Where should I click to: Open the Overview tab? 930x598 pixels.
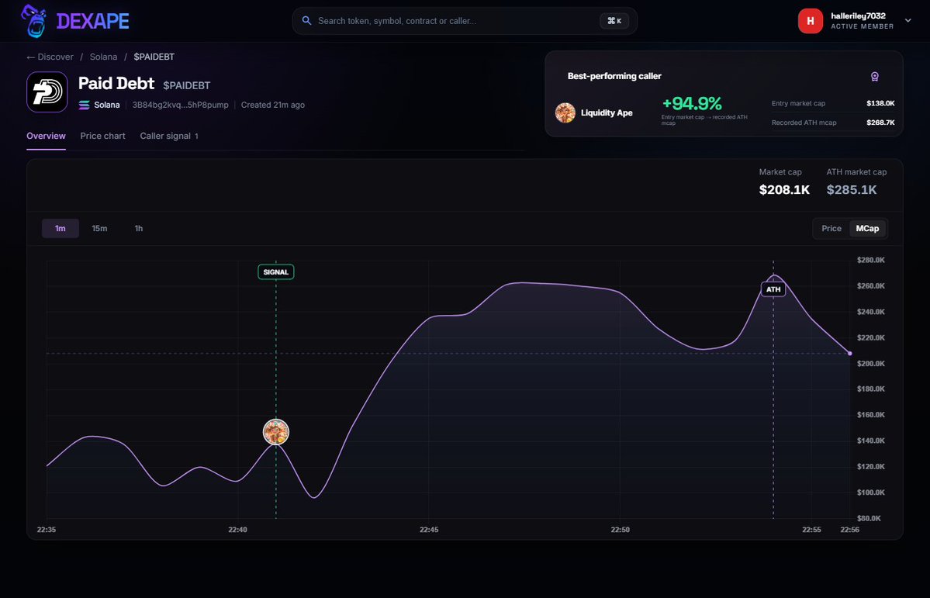47,136
